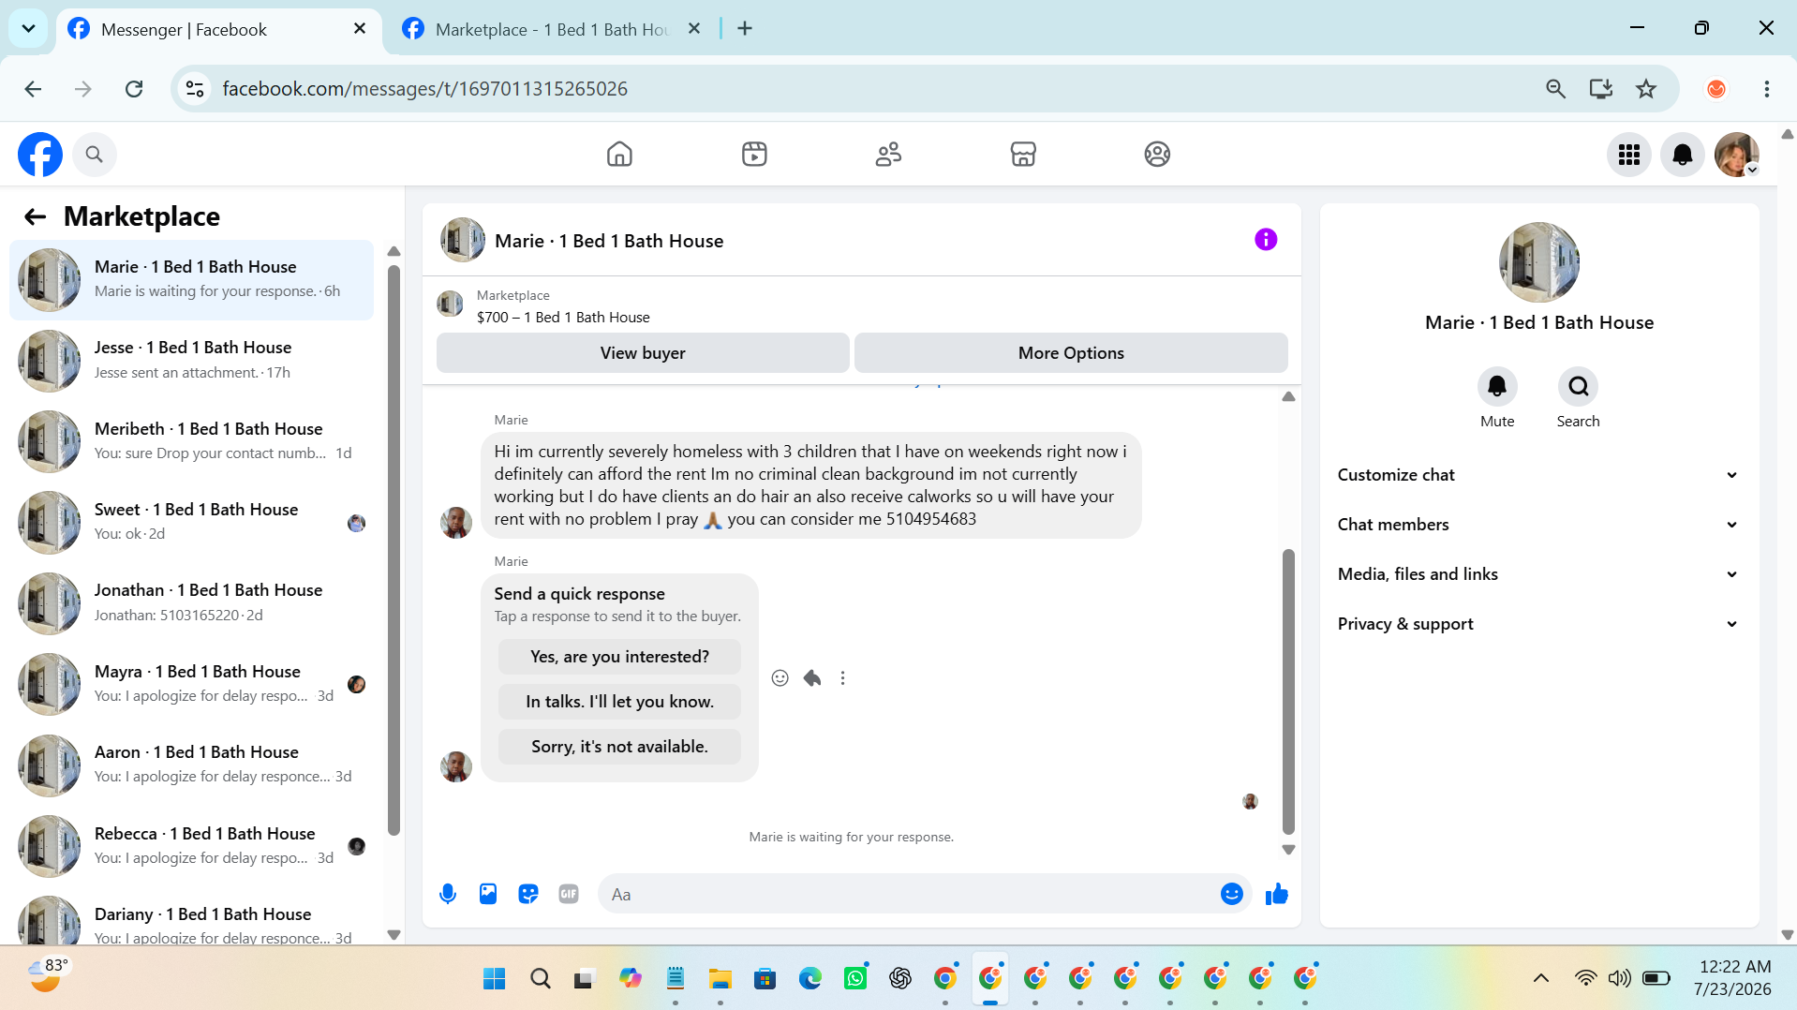
Task: Close the Marketplace browser tab
Action: (x=694, y=29)
